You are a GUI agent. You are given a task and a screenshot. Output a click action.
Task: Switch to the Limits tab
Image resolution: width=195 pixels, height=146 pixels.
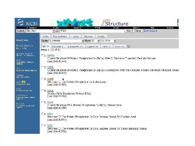[x=45, y=36]
